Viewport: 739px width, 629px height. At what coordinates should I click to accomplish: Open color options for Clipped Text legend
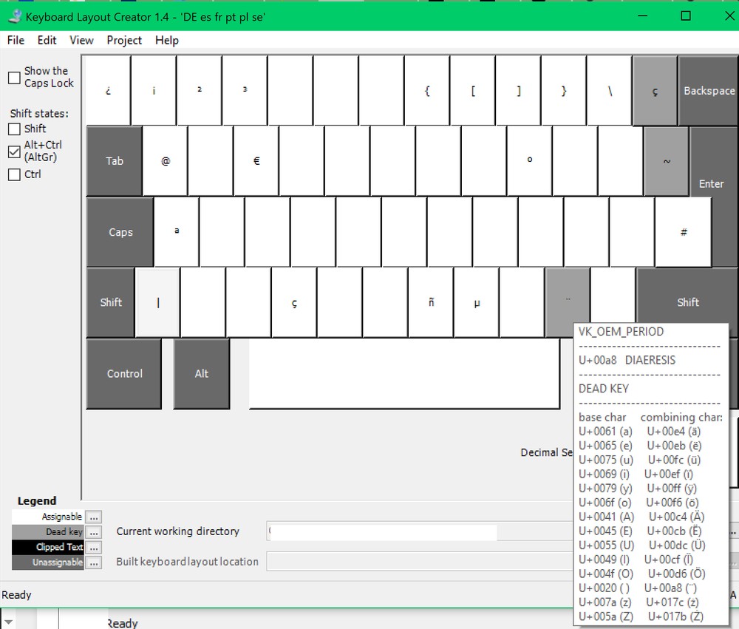point(93,548)
